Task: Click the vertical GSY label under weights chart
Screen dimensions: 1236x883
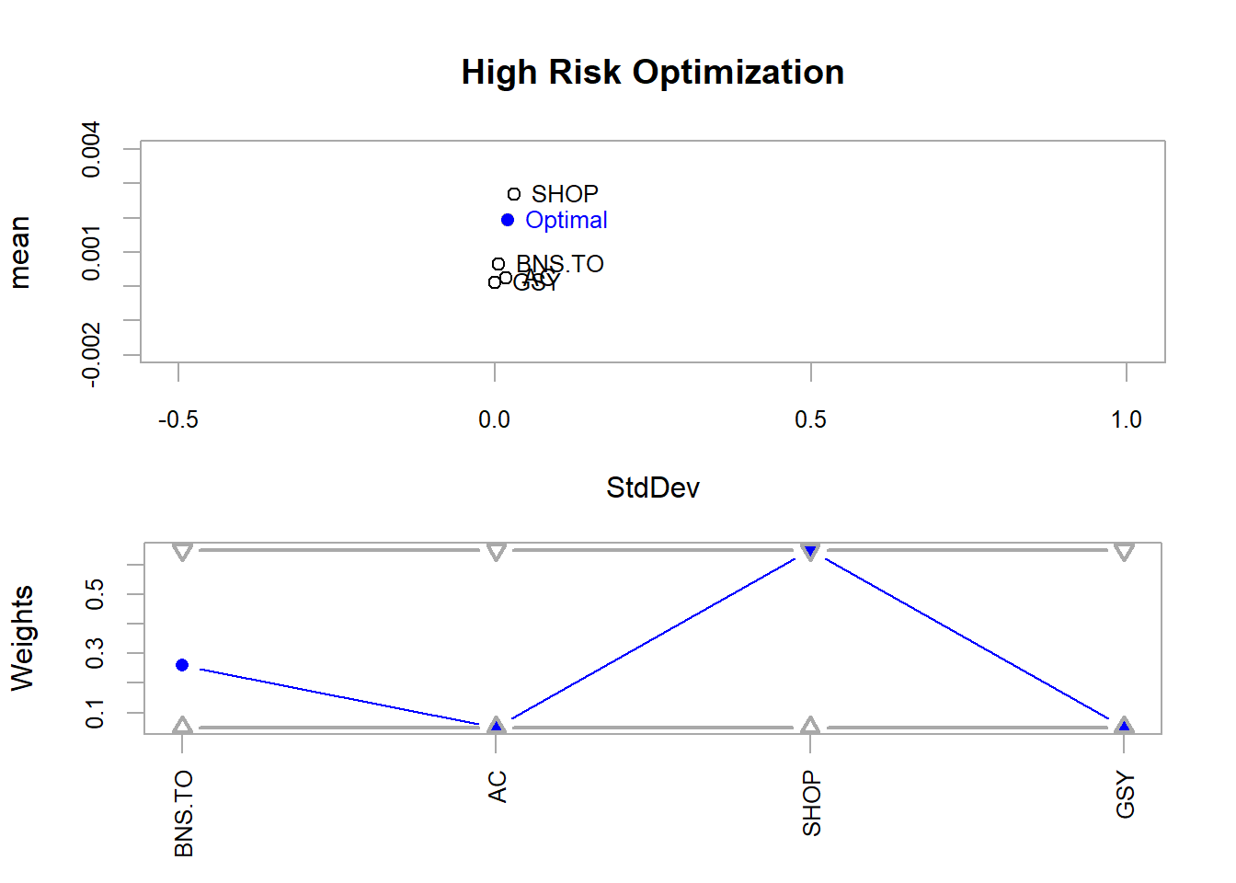Action: click(1125, 796)
